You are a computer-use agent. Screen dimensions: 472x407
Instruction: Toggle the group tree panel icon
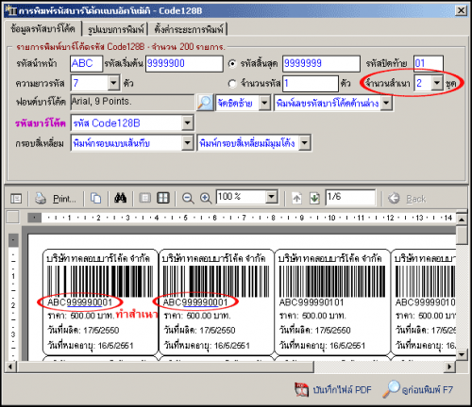pos(16,199)
